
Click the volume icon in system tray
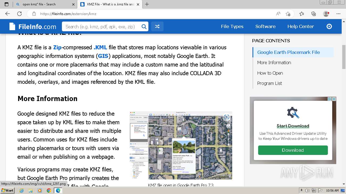click(x=307, y=190)
